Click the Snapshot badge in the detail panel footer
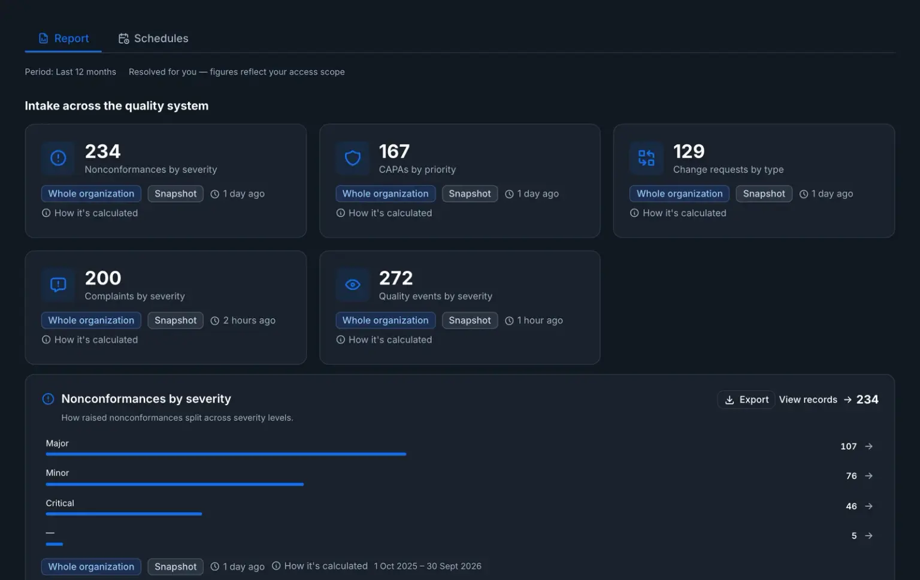The height and width of the screenshot is (580, 920). (x=175, y=567)
